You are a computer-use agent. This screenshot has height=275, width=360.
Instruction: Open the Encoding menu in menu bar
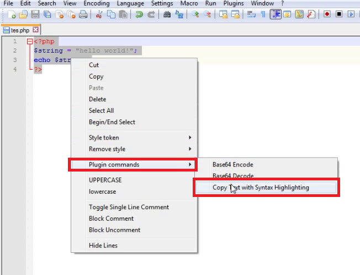click(96, 3)
